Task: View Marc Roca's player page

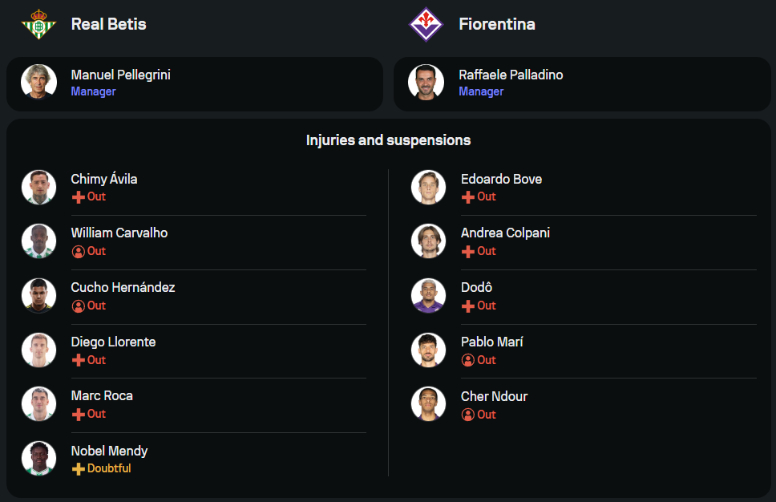Action: 102,395
